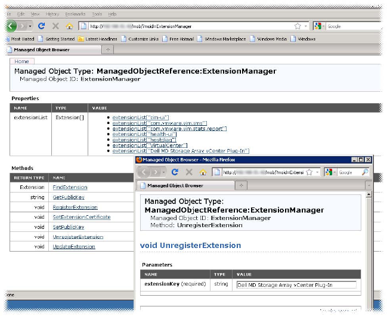Click popup window address bar URL

tap(263, 172)
